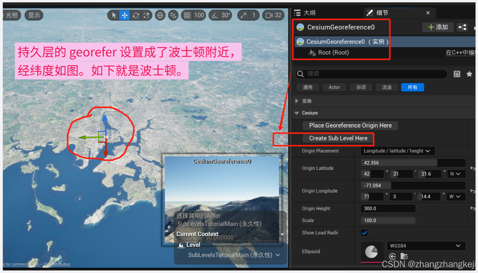Open longitude hemisphere W dropdown
The image size is (478, 273).
click(x=456, y=196)
